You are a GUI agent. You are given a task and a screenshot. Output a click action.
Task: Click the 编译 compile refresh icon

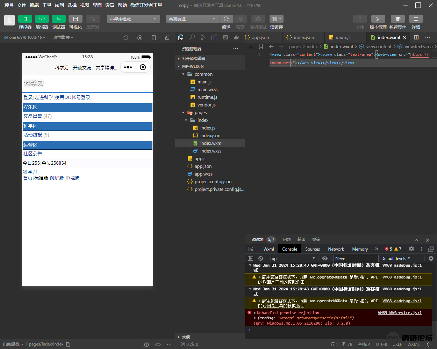coord(226,19)
